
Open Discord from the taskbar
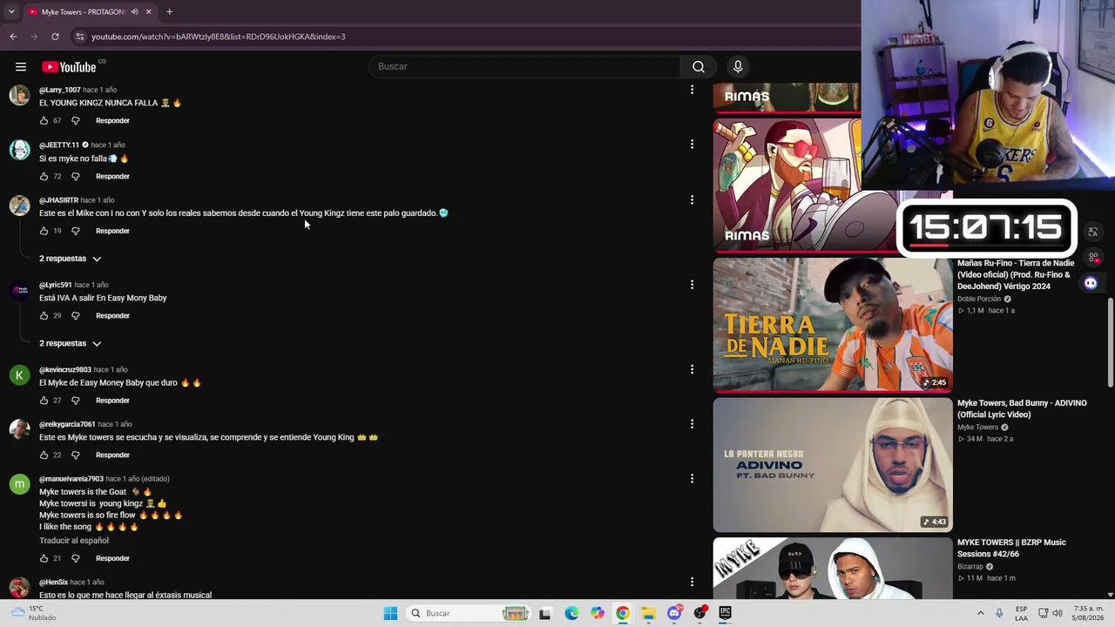point(674,613)
